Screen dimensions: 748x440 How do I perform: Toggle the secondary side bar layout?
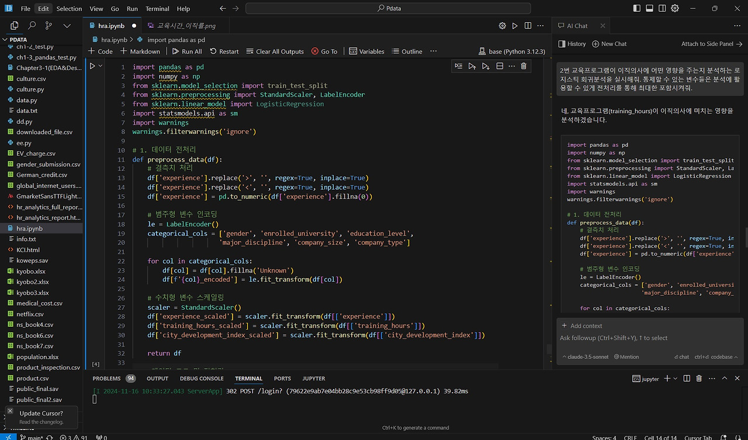662,9
